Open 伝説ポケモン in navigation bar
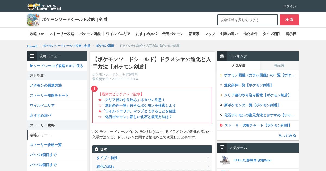 click(173, 34)
